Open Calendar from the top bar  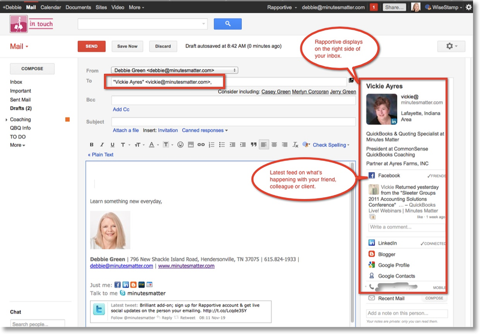[x=50, y=7]
